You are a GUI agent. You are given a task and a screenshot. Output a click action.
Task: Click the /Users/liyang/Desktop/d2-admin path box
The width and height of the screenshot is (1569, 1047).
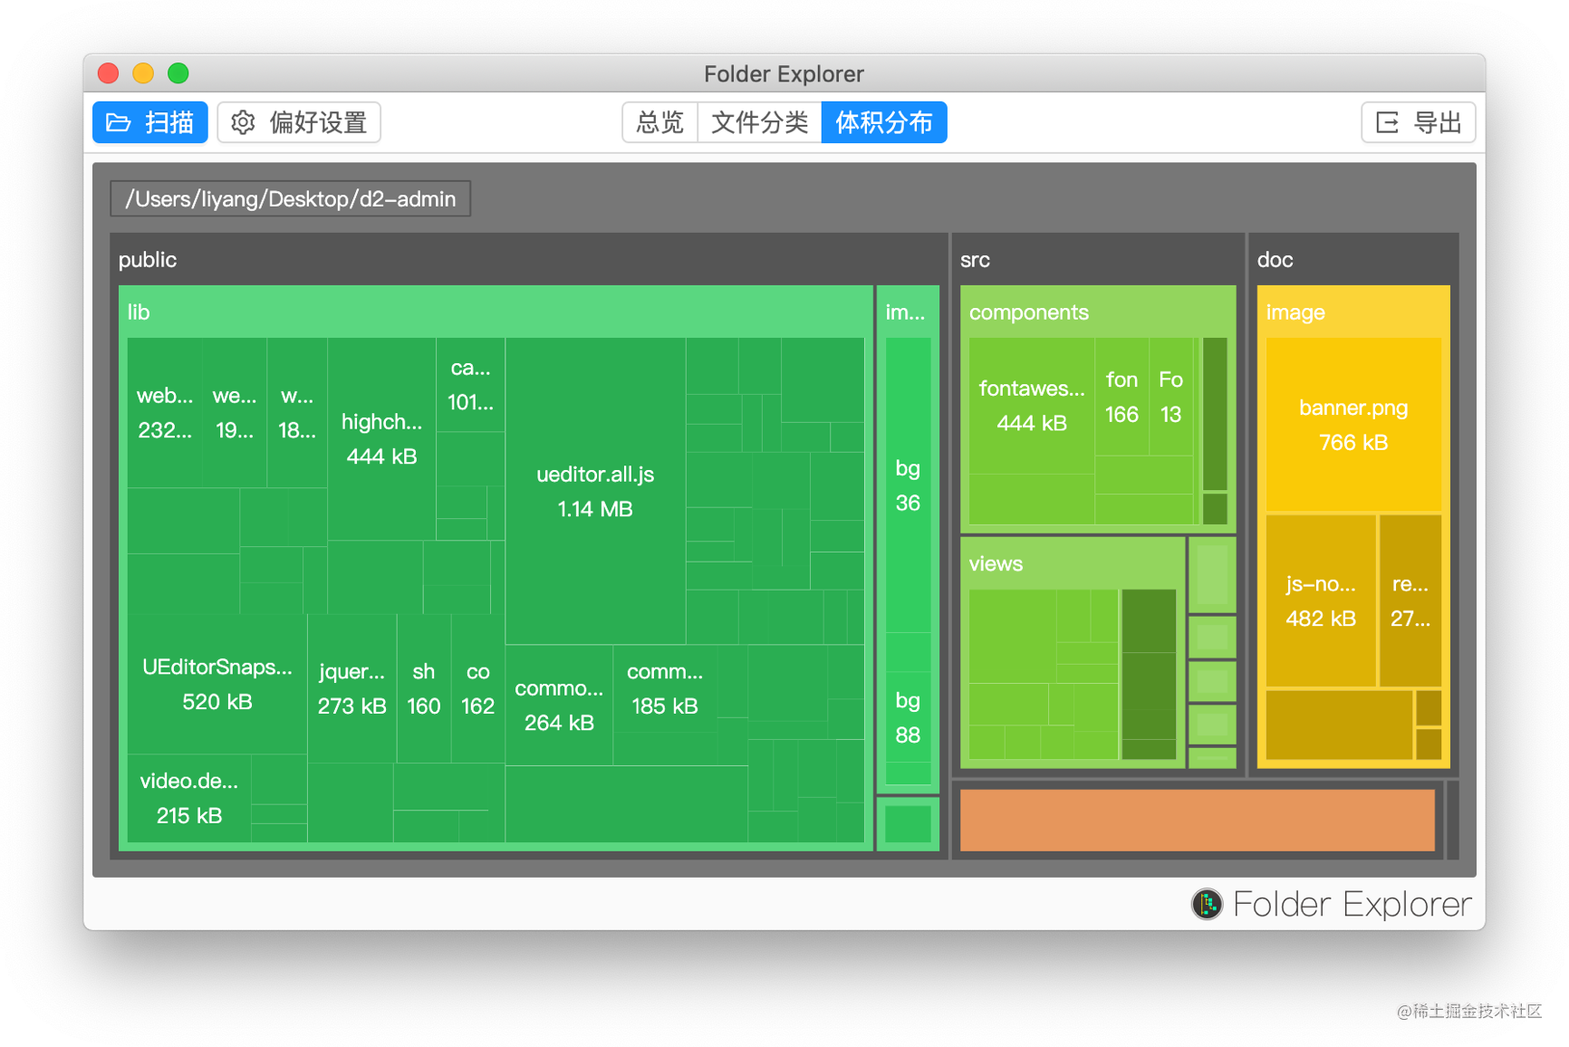tap(290, 198)
